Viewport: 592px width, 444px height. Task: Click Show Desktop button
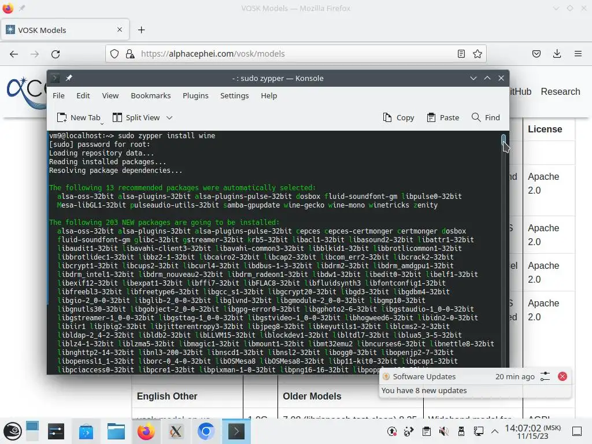point(577,431)
